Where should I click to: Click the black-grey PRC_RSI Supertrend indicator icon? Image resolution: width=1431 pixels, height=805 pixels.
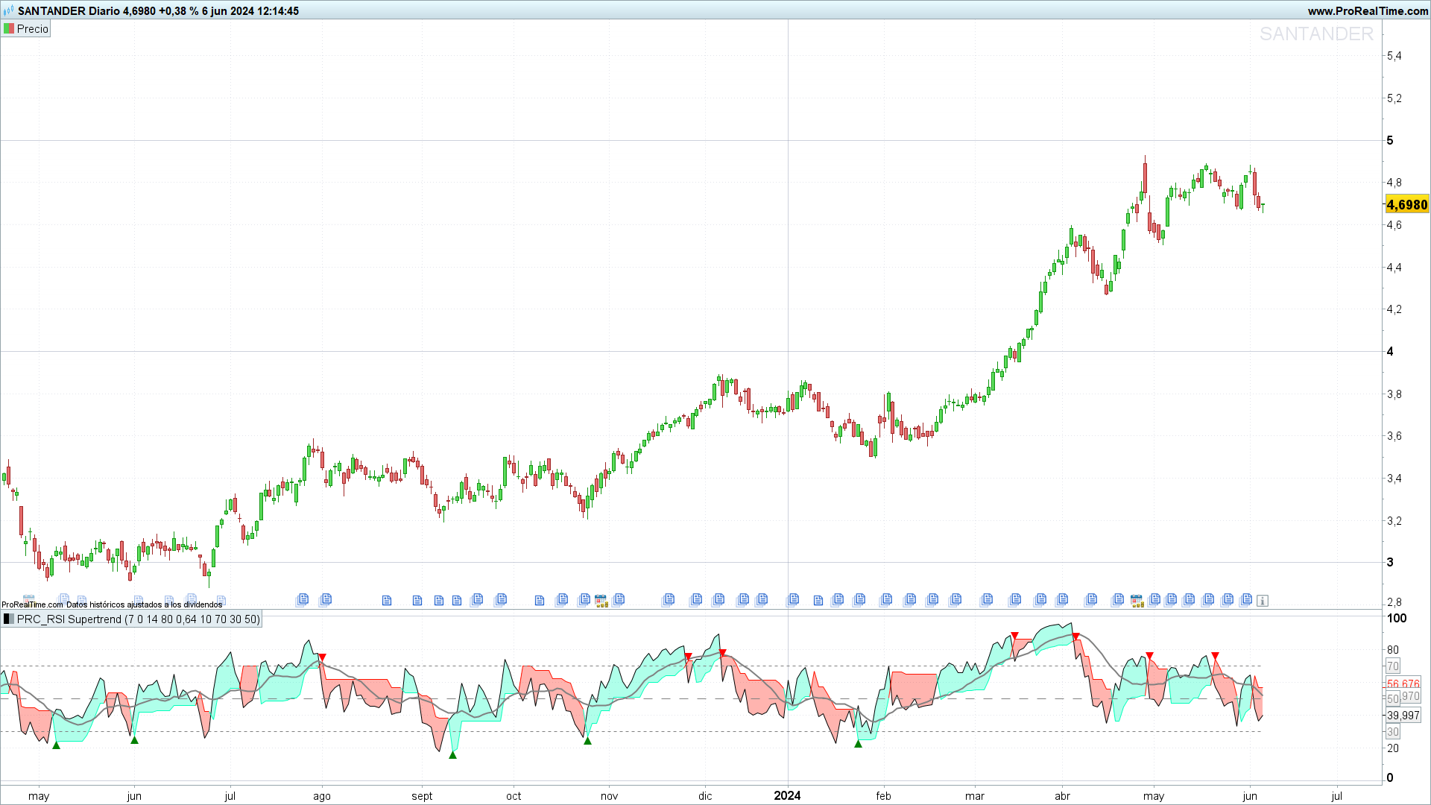tap(9, 619)
